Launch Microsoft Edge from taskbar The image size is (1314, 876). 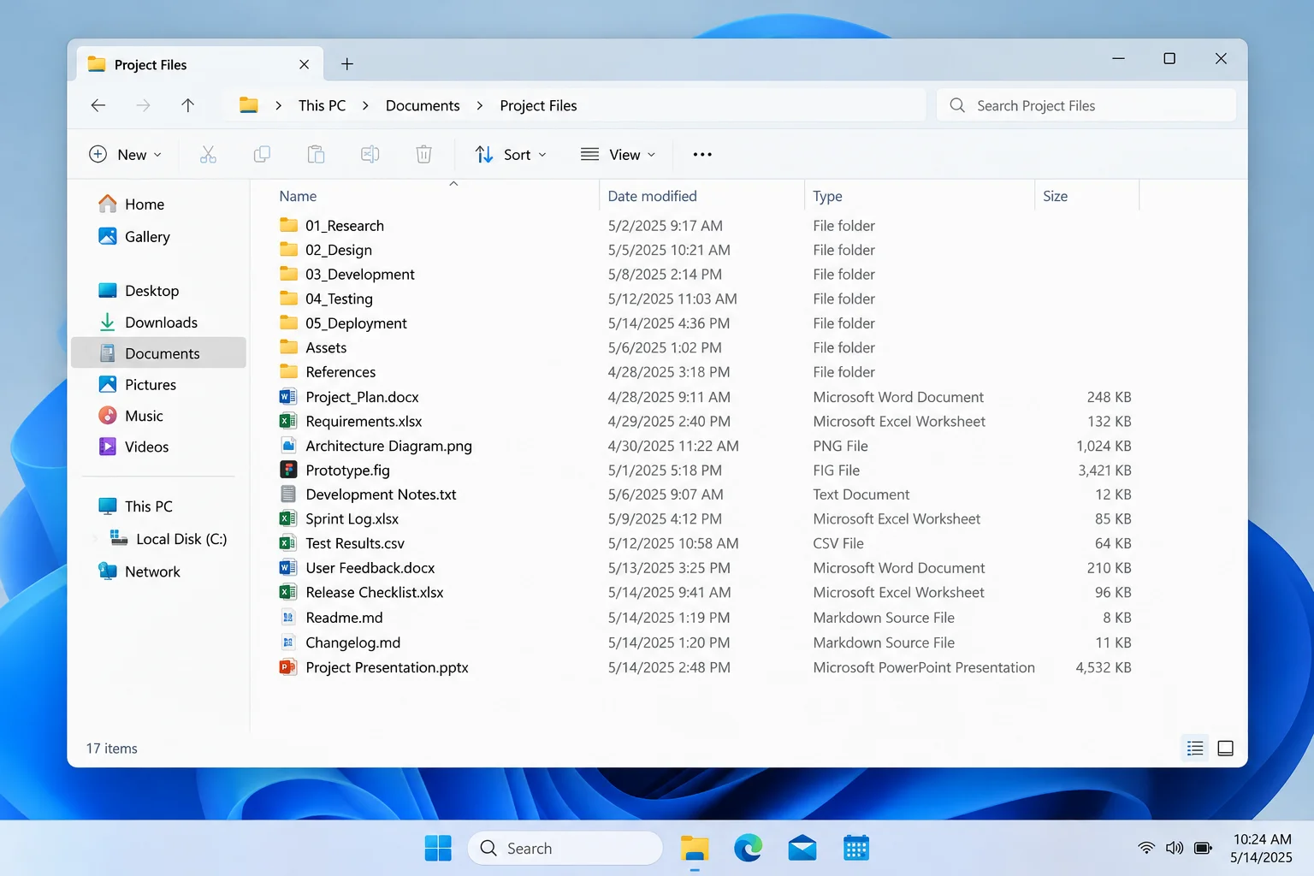pyautogui.click(x=749, y=848)
